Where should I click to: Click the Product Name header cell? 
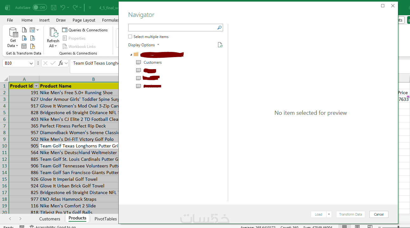pyautogui.click(x=79, y=86)
